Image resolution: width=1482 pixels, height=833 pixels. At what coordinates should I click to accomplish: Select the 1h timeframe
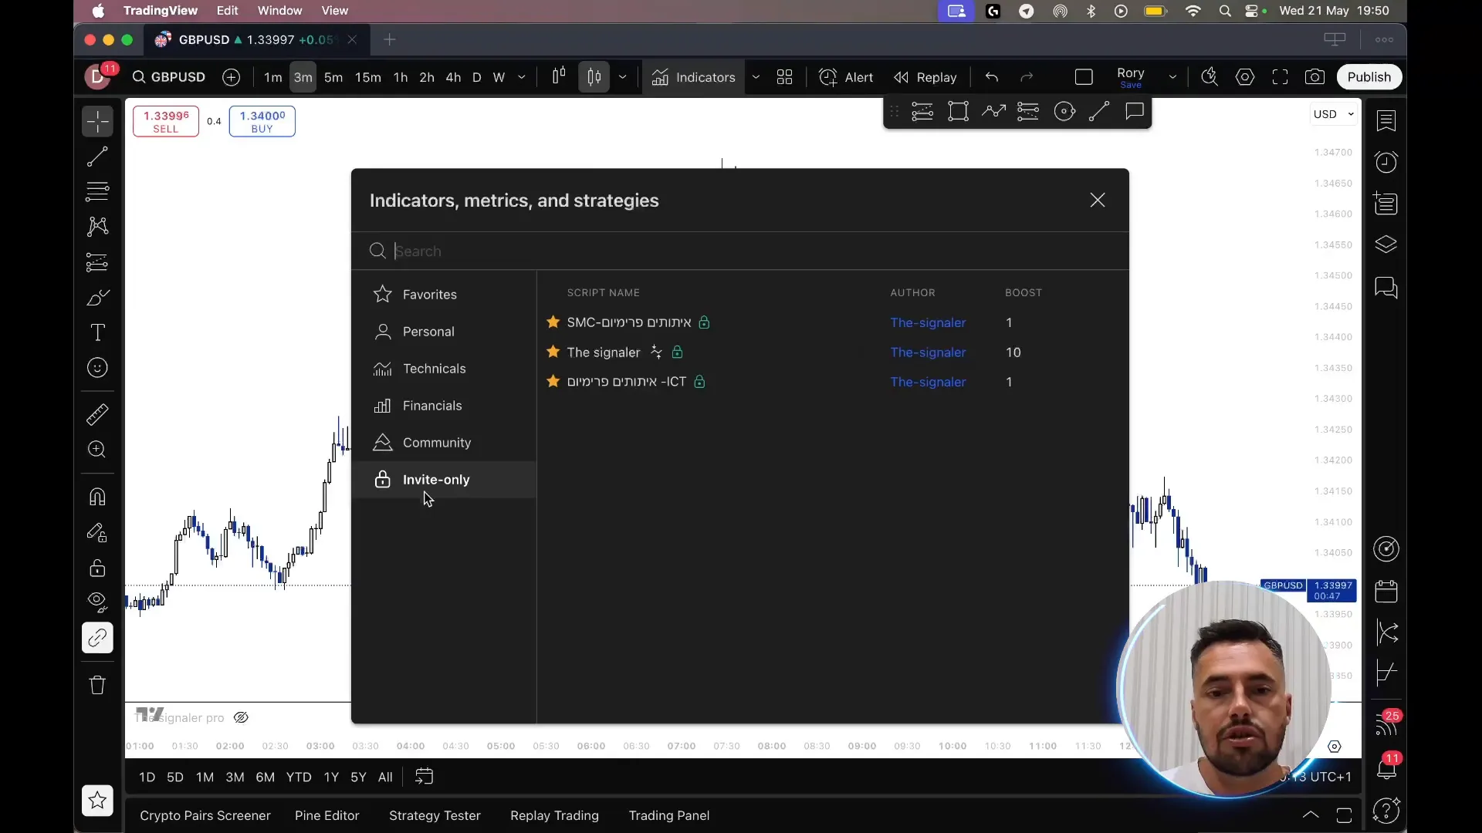point(400,77)
